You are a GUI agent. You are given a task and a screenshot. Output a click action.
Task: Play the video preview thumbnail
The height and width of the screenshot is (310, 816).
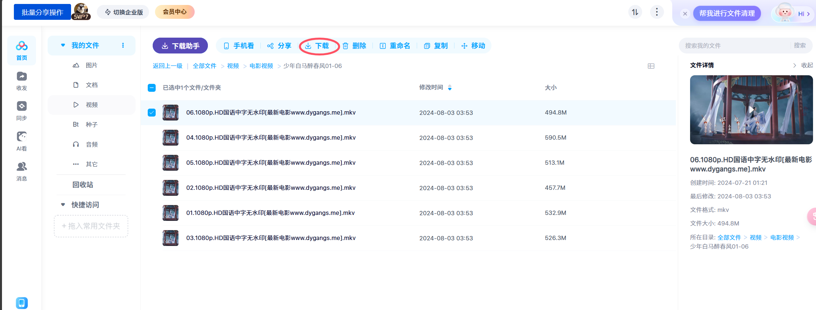[751, 110]
